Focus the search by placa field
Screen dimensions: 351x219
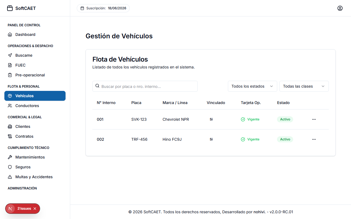pos(145,86)
